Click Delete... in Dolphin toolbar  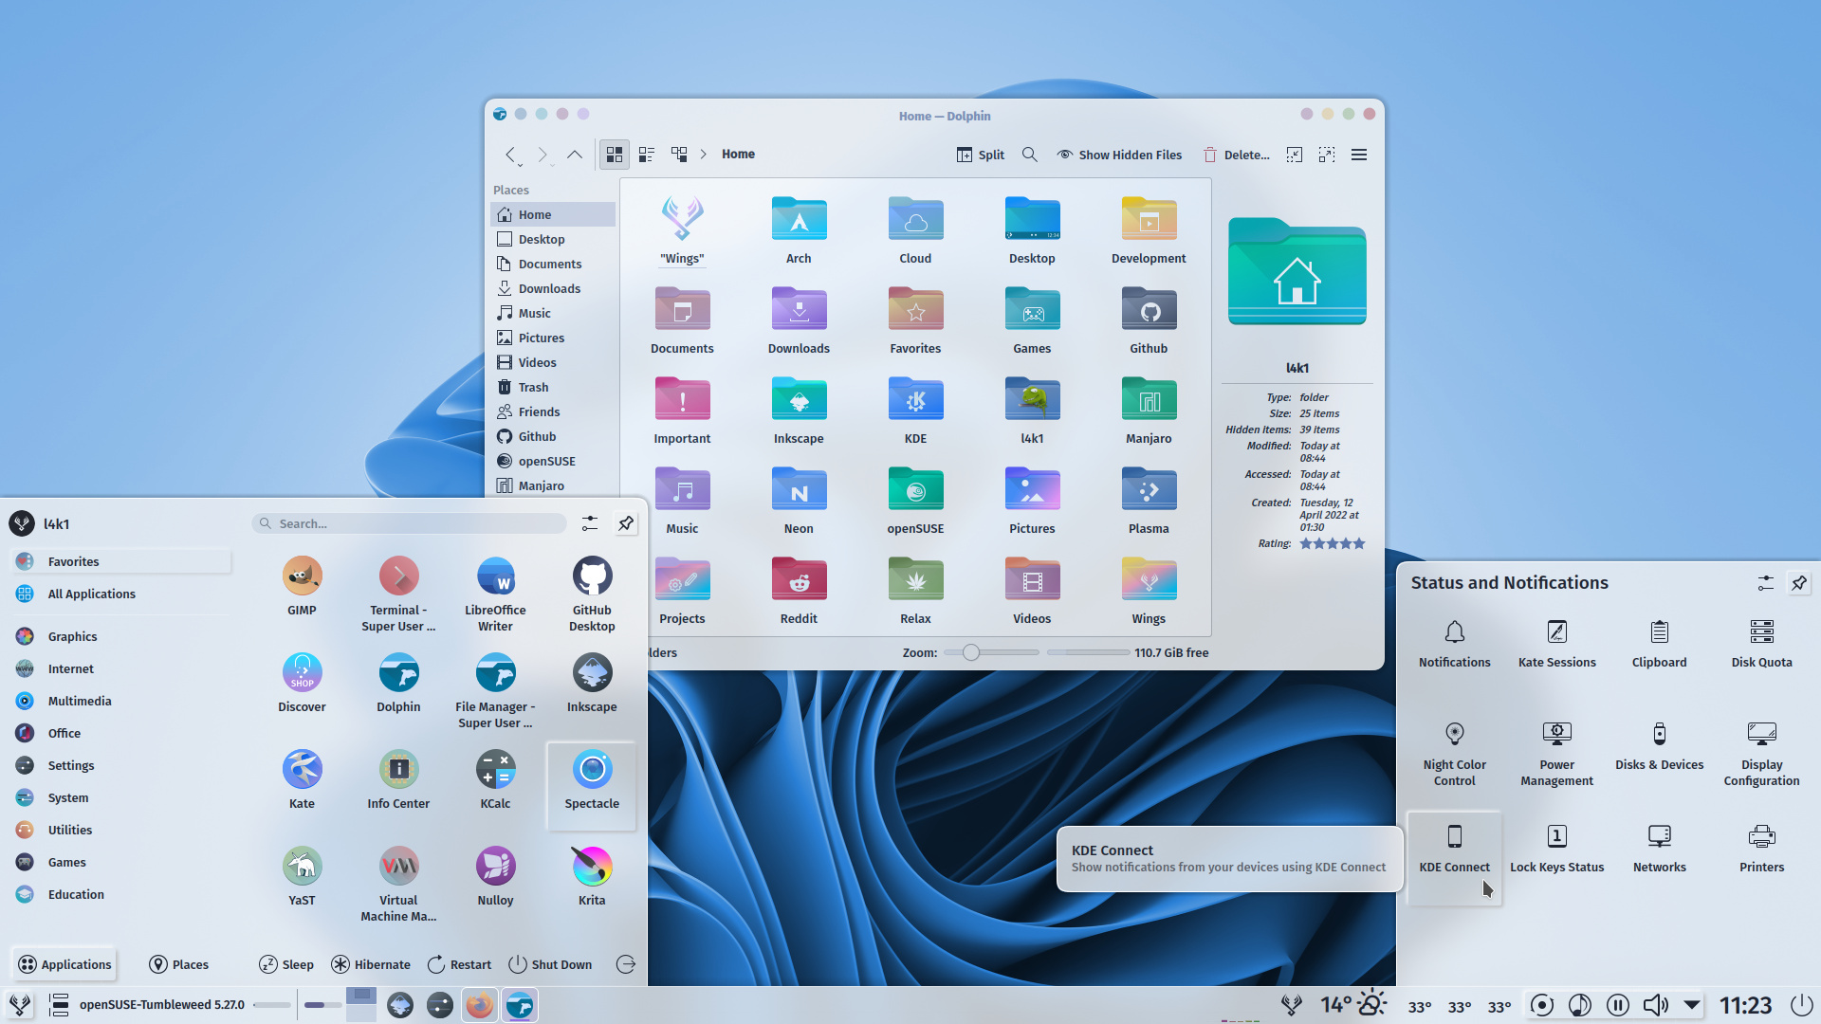click(x=1236, y=155)
